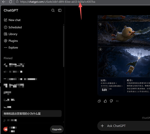The width and height of the screenshot is (150, 134).
Task: Open the selected 啾啾 pinned chat
Action: 32,113
